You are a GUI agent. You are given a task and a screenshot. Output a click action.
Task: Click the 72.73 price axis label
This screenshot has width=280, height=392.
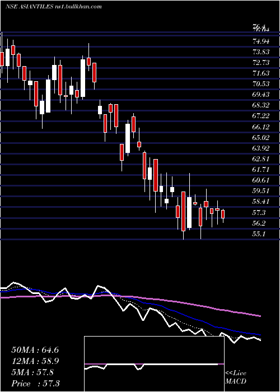pos(261,63)
